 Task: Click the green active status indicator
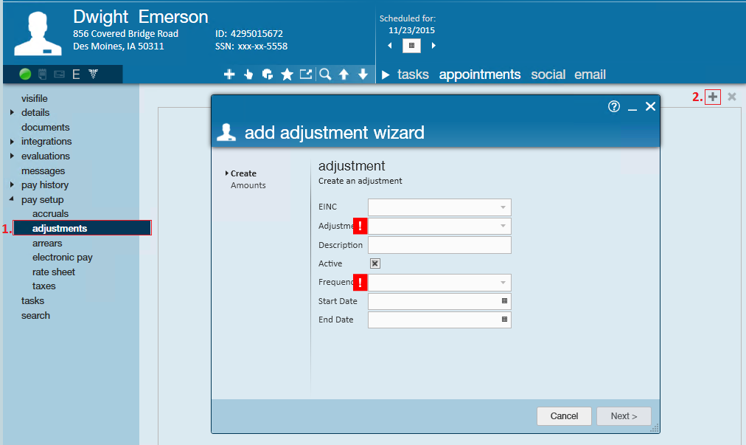point(25,74)
